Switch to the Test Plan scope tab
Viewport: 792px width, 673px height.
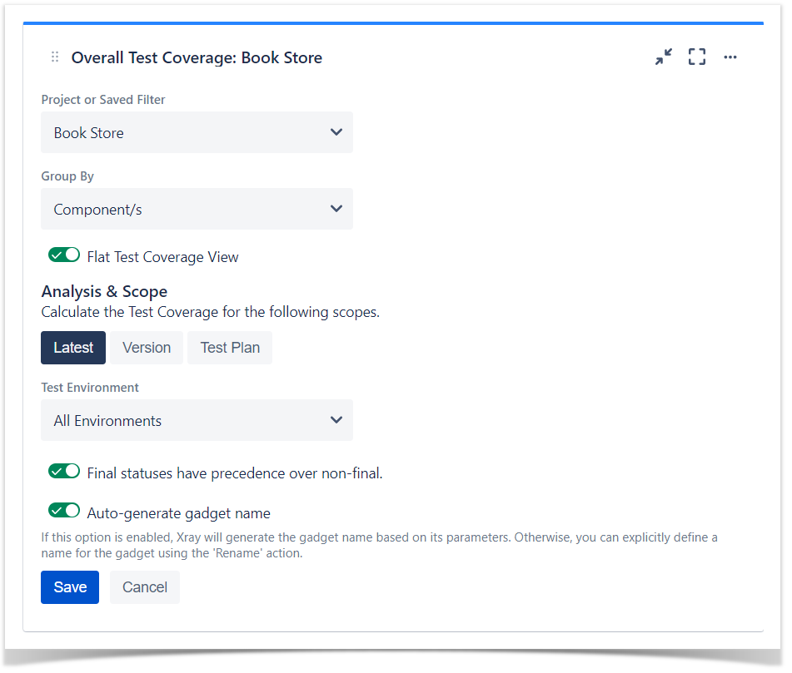pyautogui.click(x=230, y=348)
